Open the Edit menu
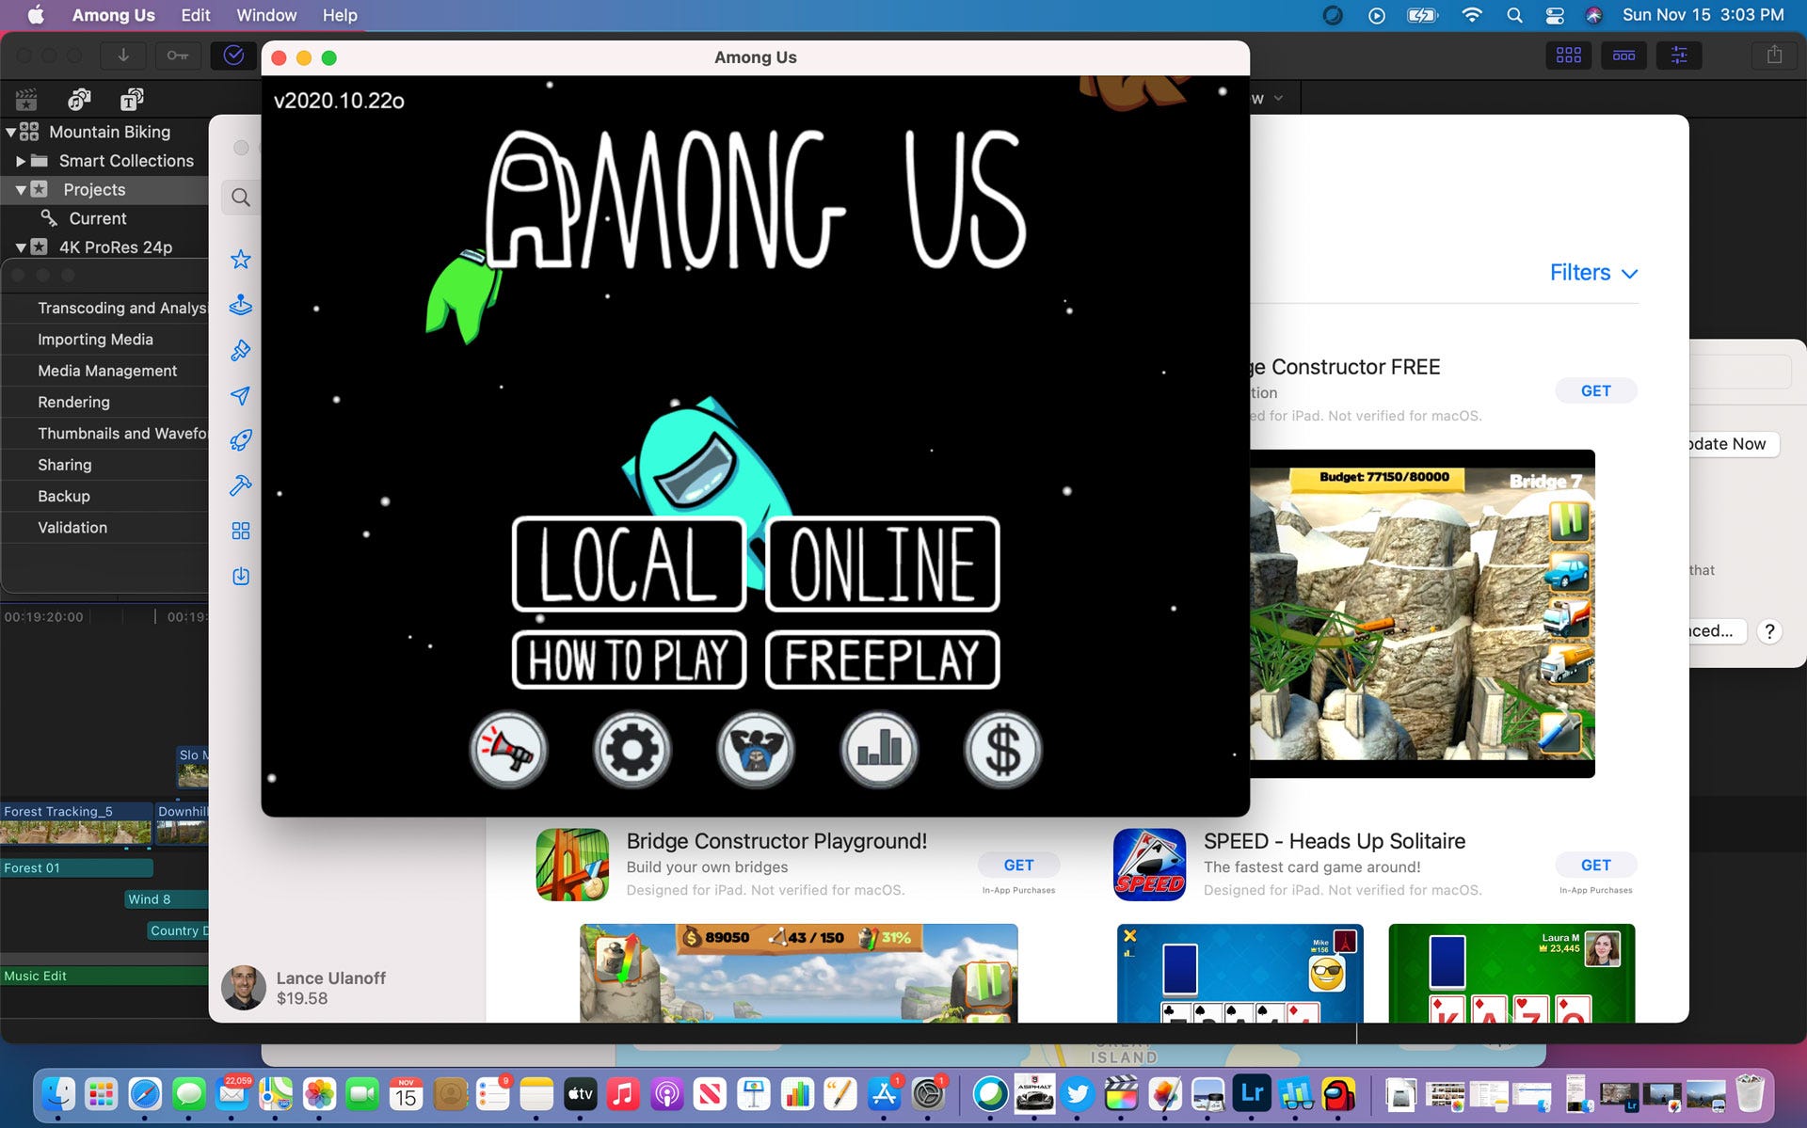 (196, 15)
